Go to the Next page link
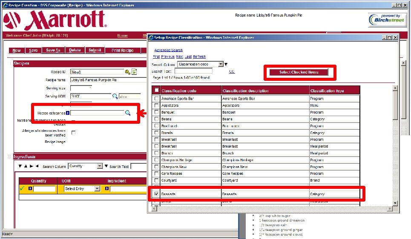The image size is (411, 239). coord(180,57)
